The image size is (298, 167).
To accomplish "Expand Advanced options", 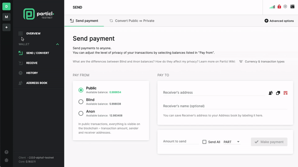I will pos(279,21).
